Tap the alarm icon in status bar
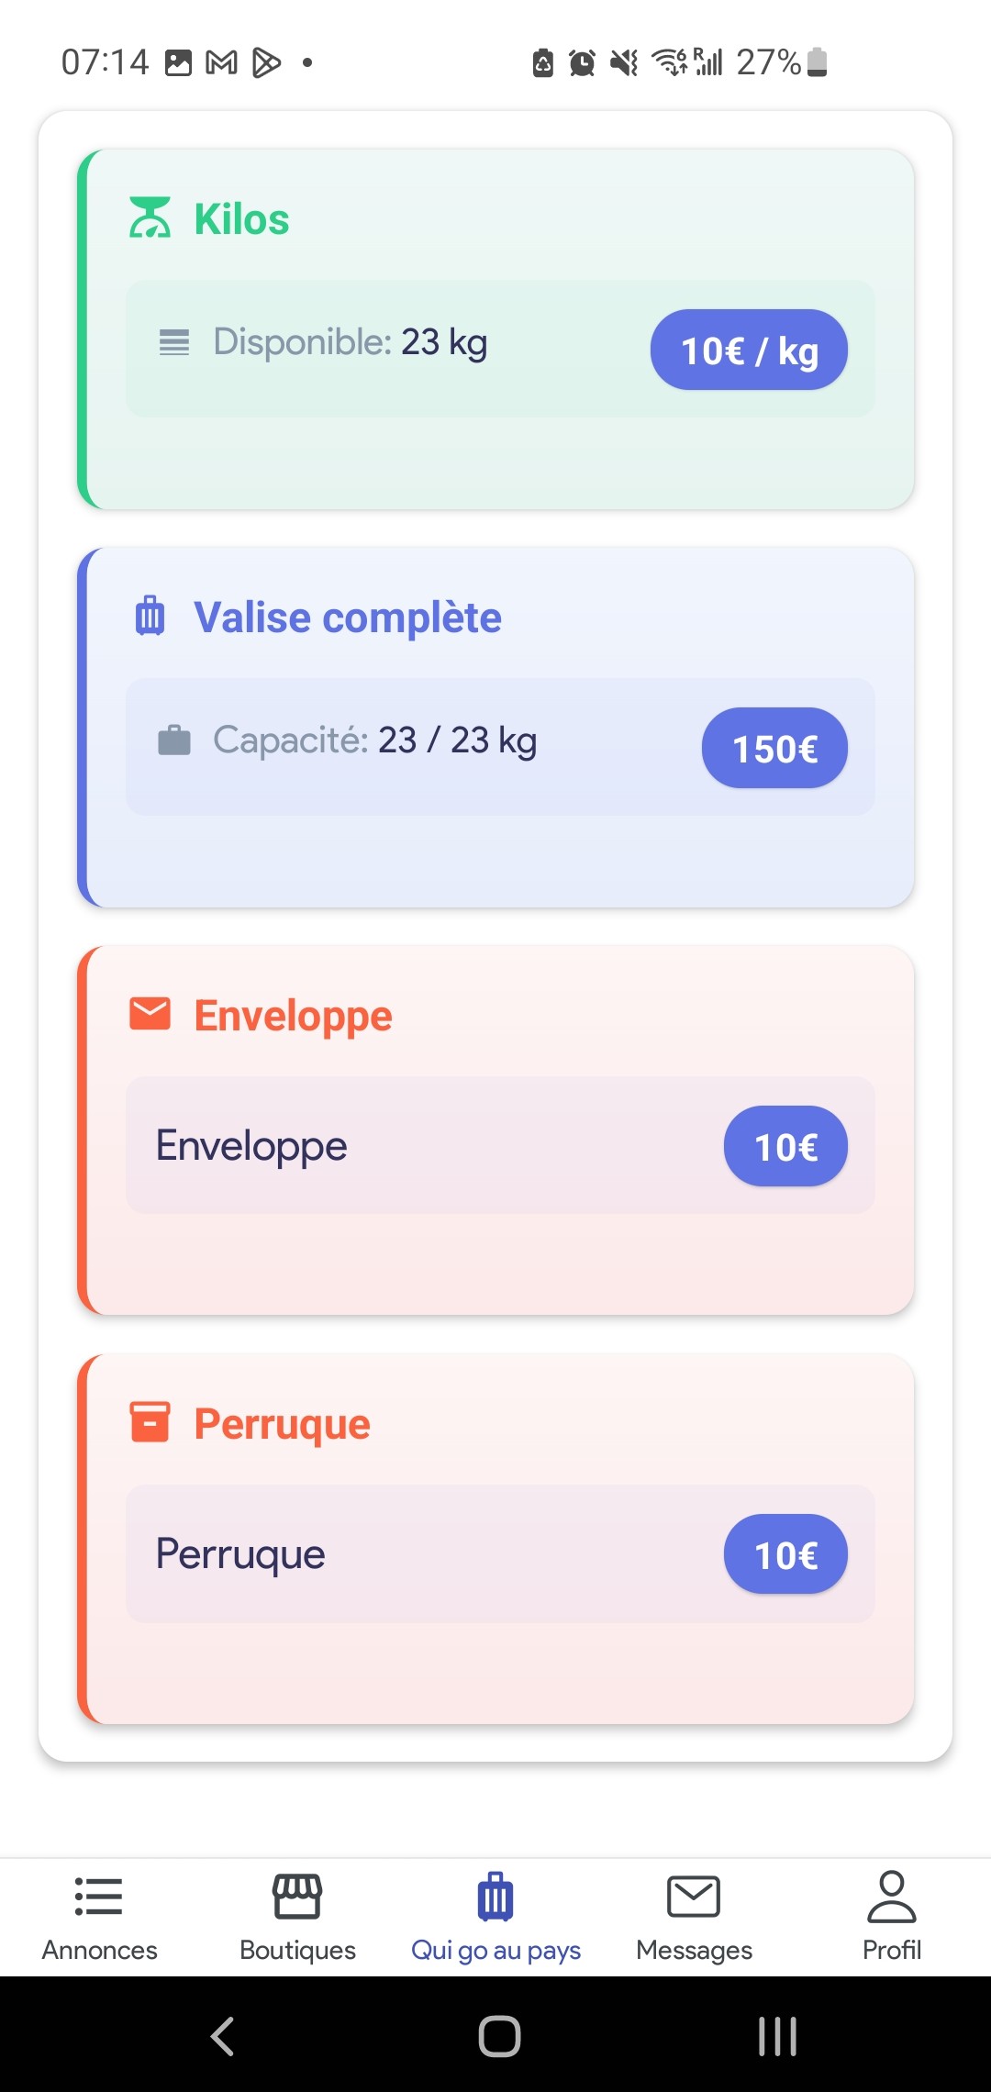 (x=582, y=62)
